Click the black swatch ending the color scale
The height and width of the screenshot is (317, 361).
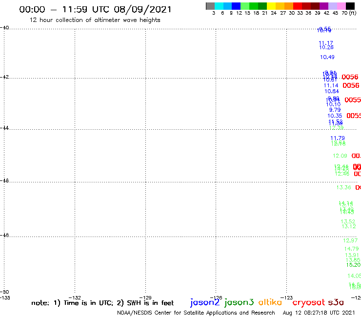tap(350, 6)
